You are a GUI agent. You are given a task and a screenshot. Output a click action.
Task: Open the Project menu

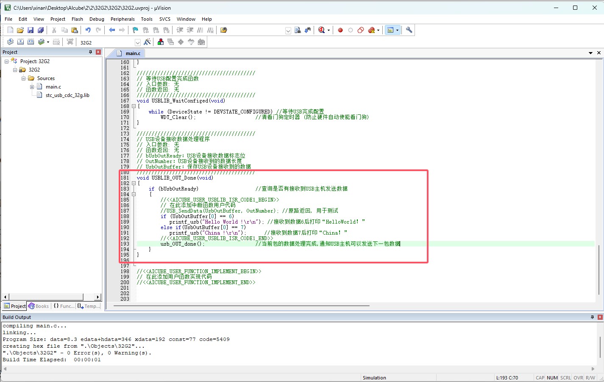58,19
